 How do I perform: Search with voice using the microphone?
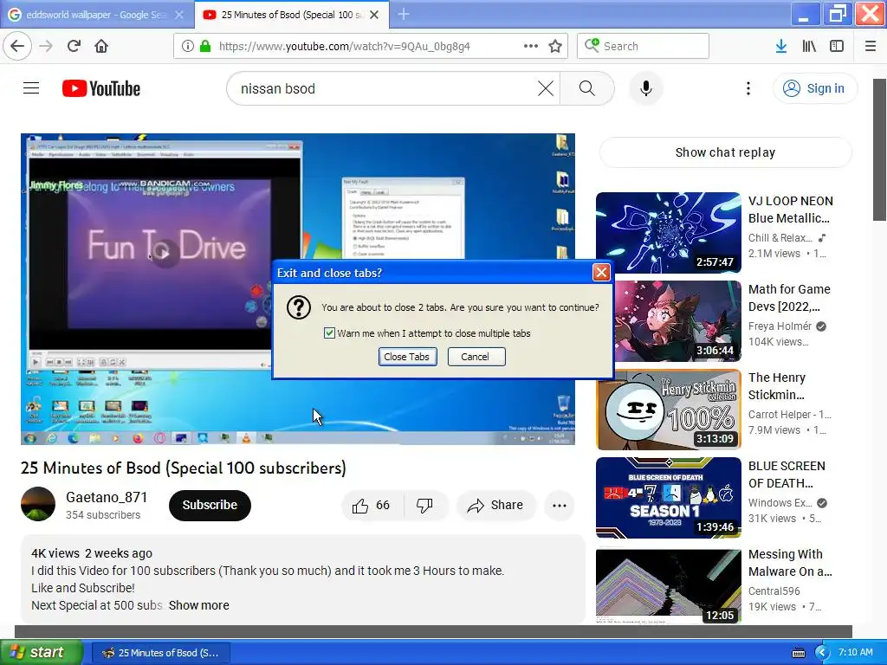point(646,88)
